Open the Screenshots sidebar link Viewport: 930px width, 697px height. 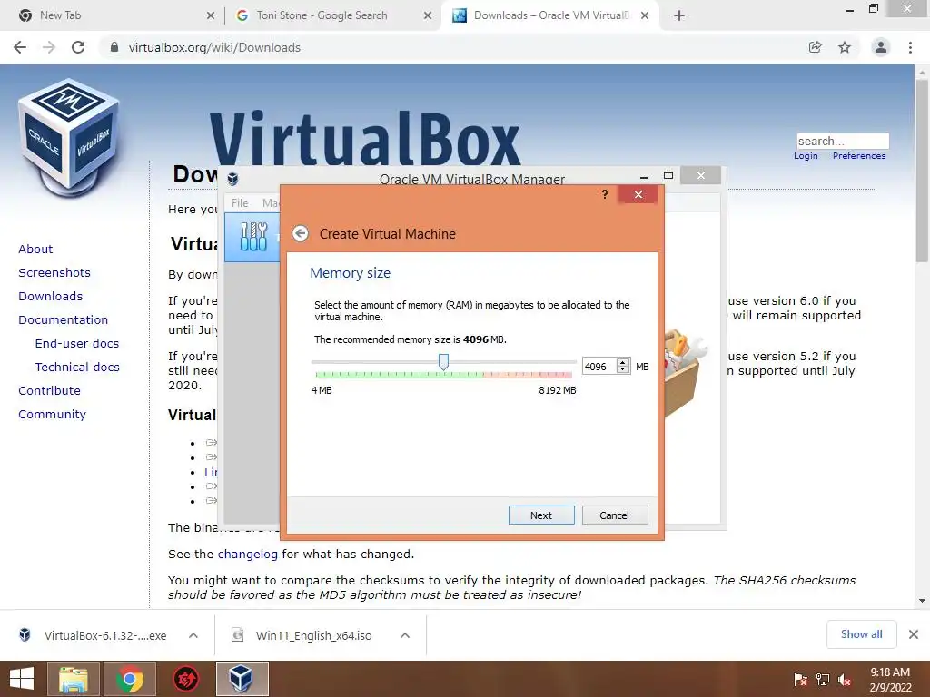click(54, 272)
